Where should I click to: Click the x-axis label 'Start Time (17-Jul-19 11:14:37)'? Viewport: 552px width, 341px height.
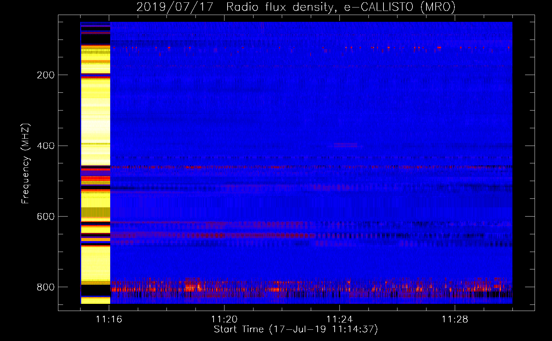pos(296,329)
